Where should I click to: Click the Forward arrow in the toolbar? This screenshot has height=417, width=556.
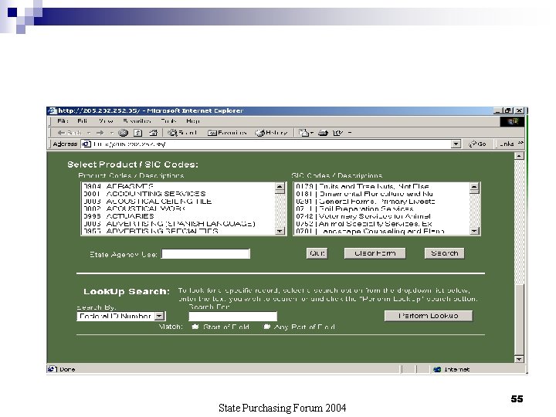[100, 133]
